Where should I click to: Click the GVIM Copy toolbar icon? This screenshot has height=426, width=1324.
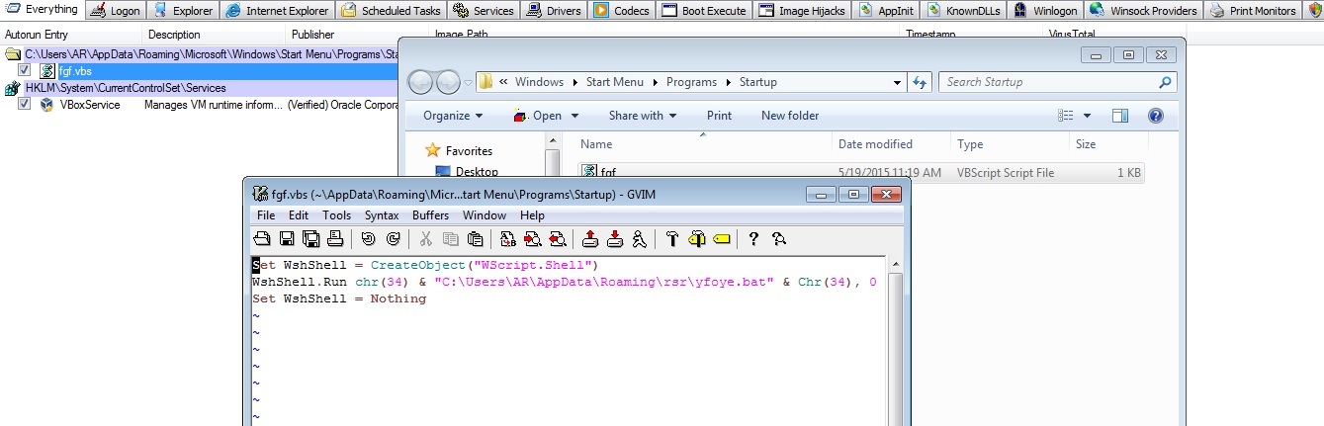[x=450, y=238]
